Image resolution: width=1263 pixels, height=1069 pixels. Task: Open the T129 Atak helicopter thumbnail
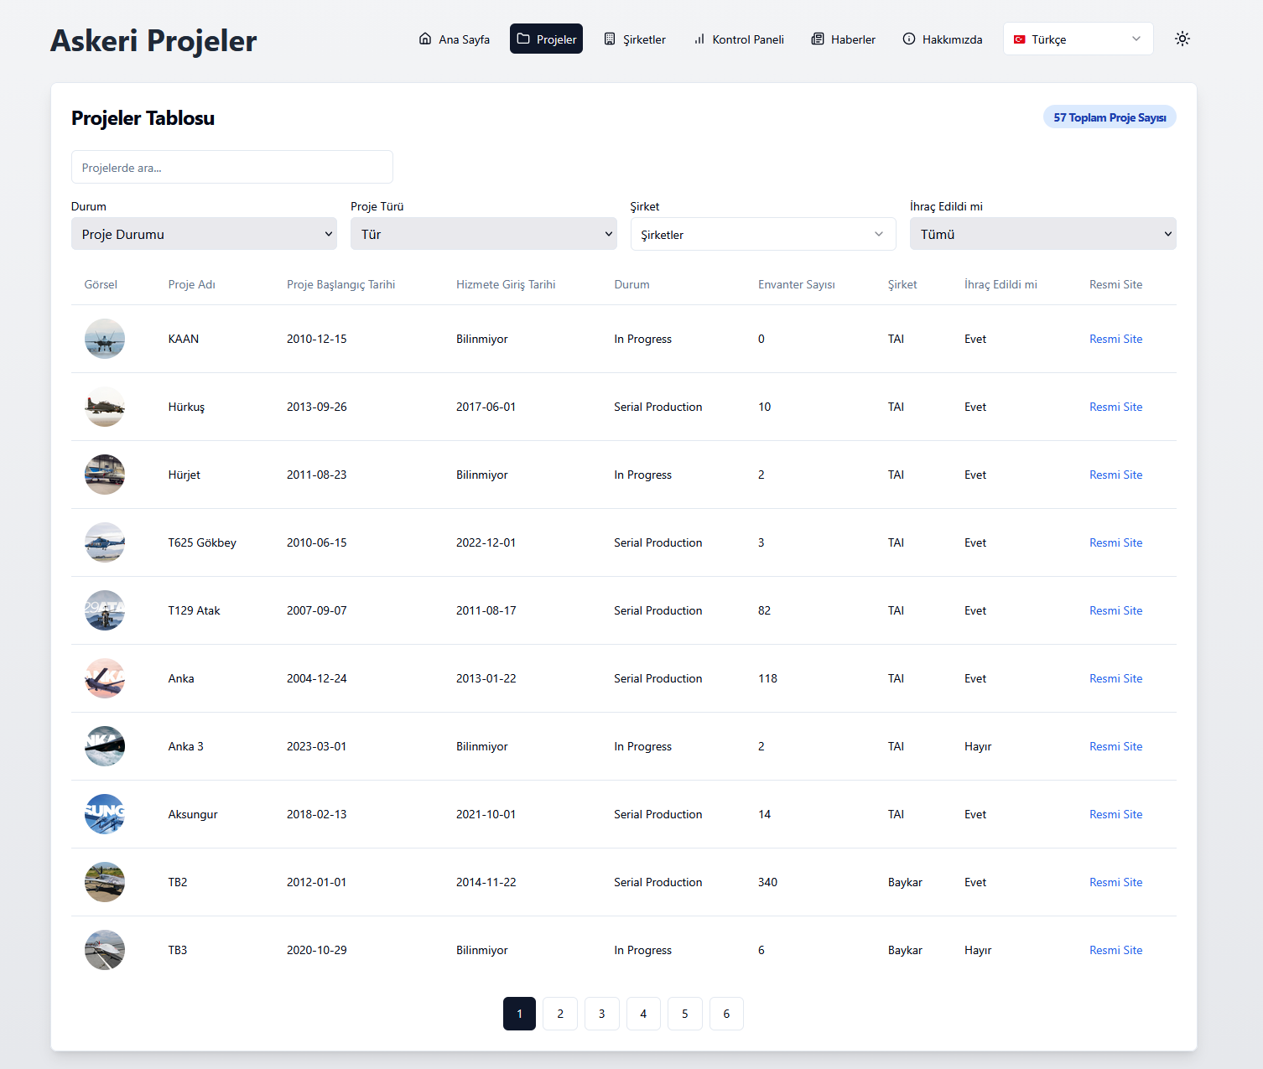tap(105, 610)
